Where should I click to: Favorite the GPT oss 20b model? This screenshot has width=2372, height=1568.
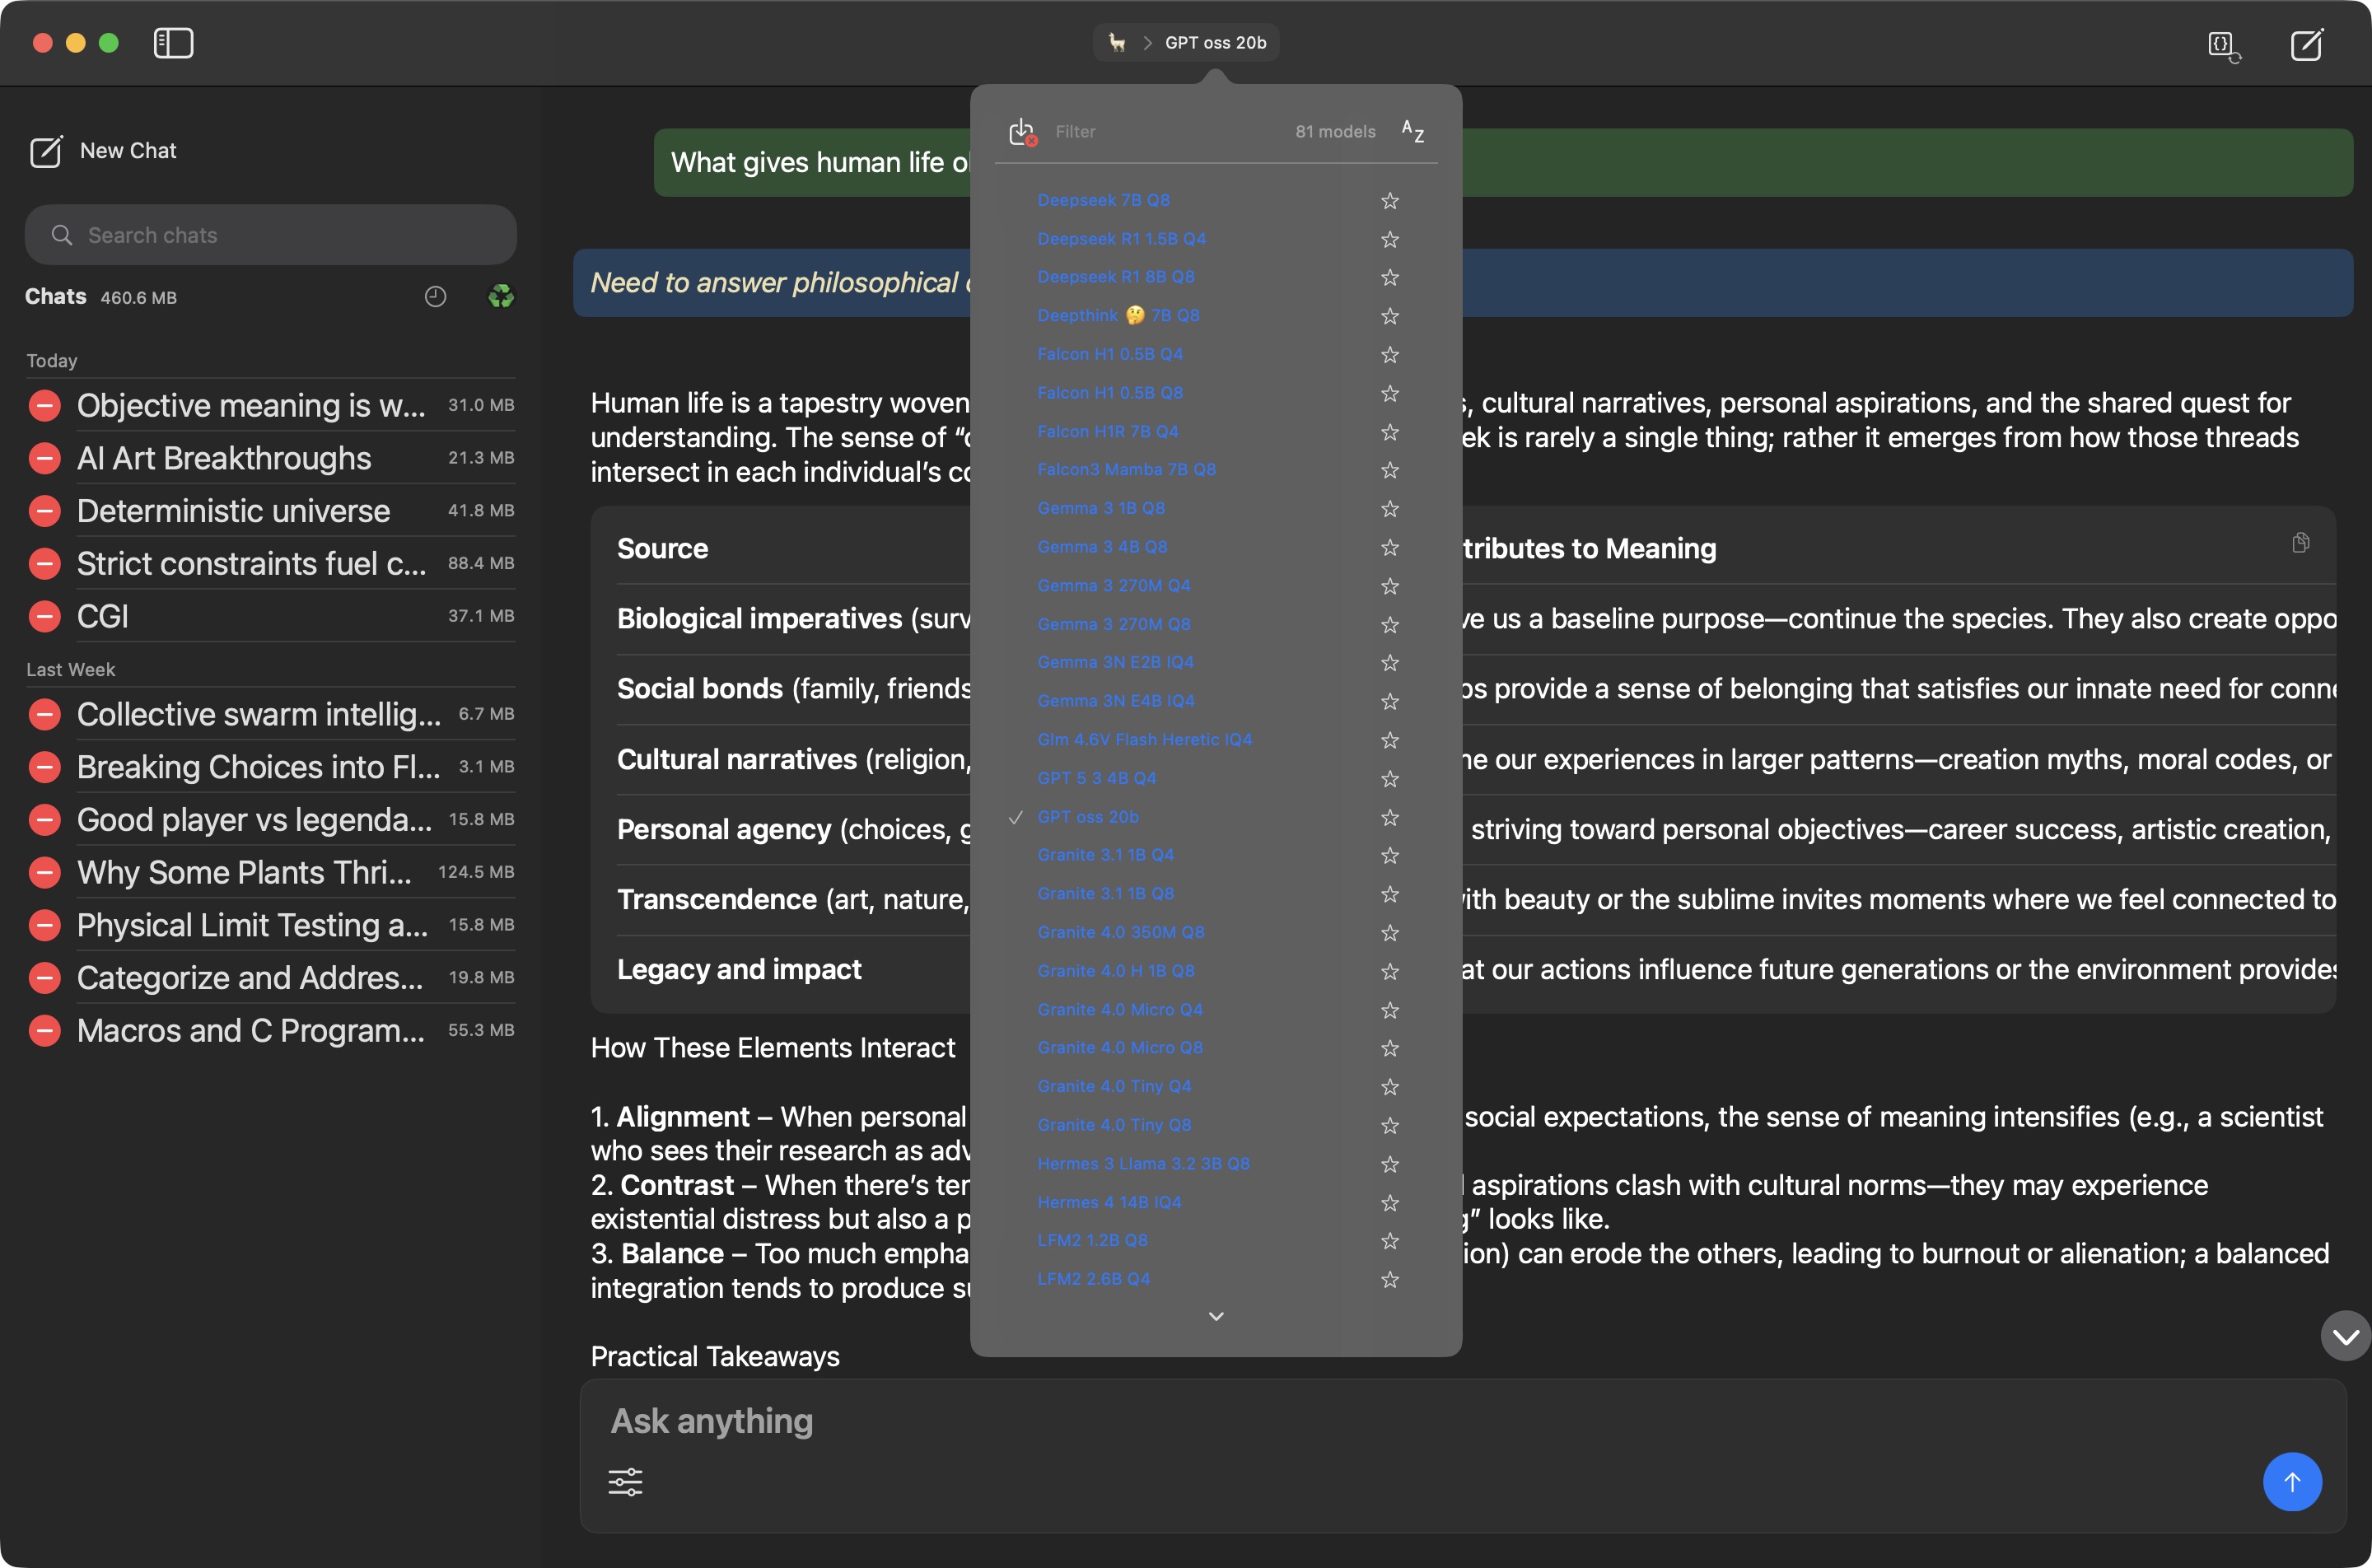(1390, 817)
